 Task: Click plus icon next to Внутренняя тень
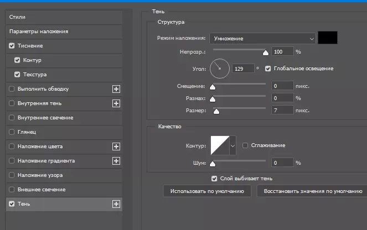pyautogui.click(x=116, y=103)
